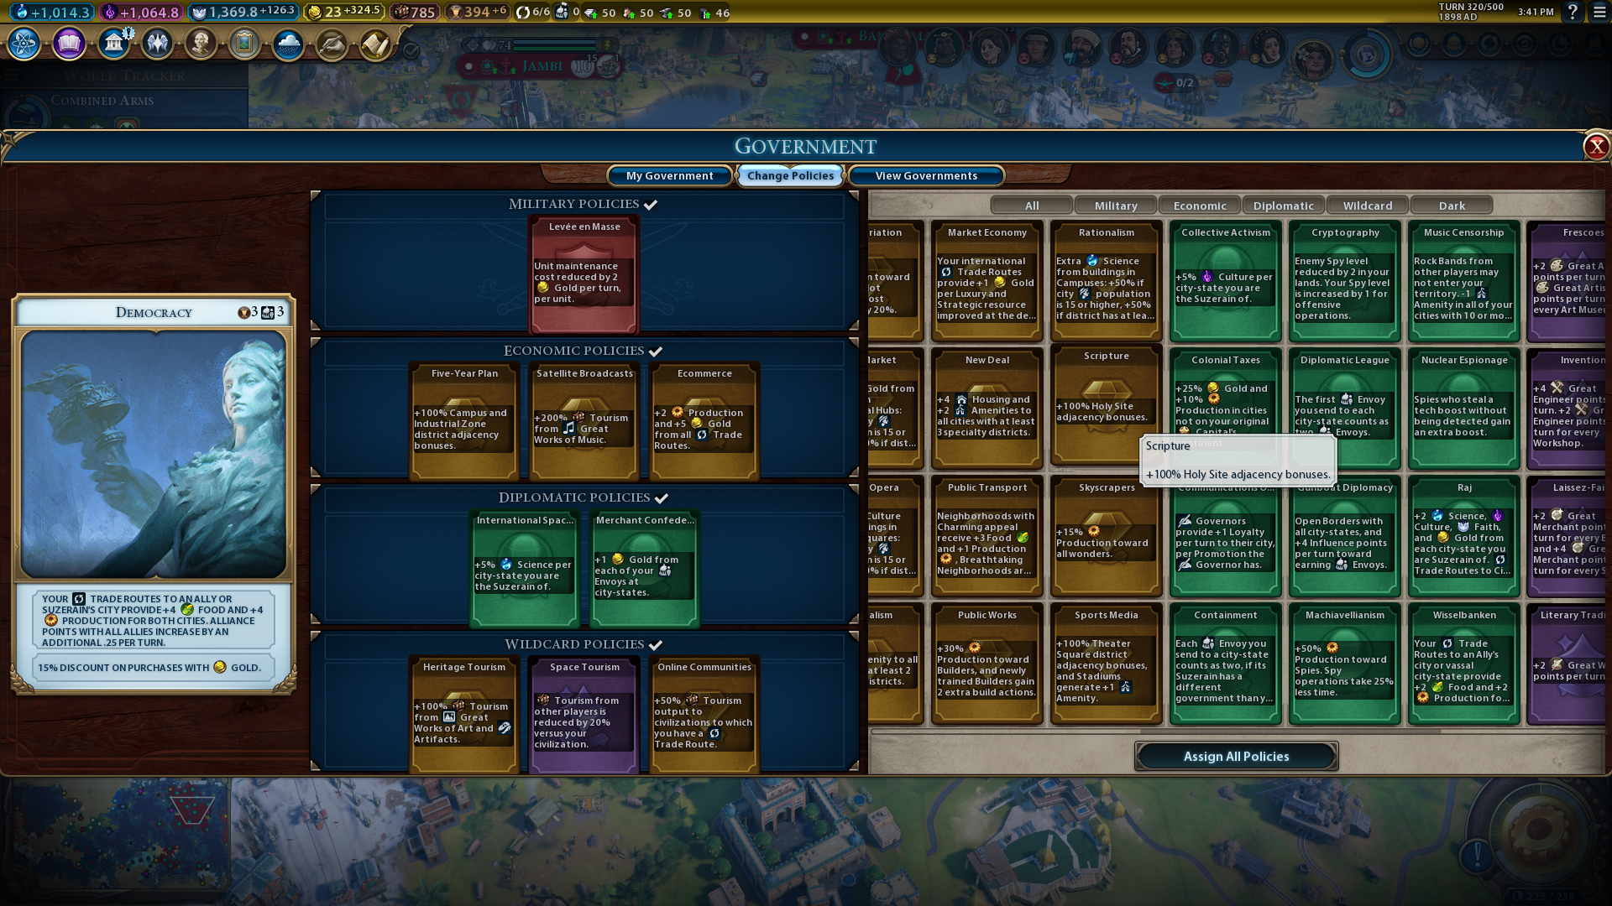Open the Great People bust icon
Viewport: 1612px width, 906px height.
click(201, 43)
